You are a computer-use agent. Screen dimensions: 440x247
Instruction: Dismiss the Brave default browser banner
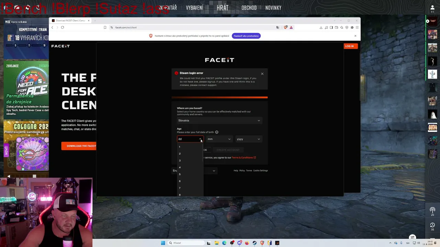point(355,36)
